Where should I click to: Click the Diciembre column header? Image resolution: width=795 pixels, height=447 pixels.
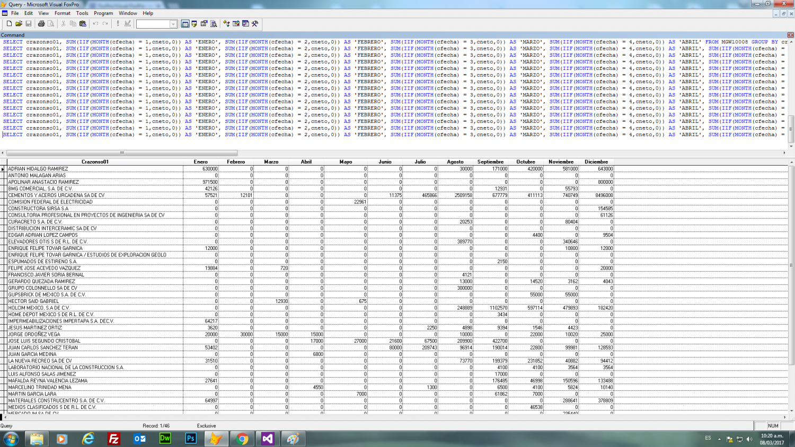pyautogui.click(x=596, y=162)
